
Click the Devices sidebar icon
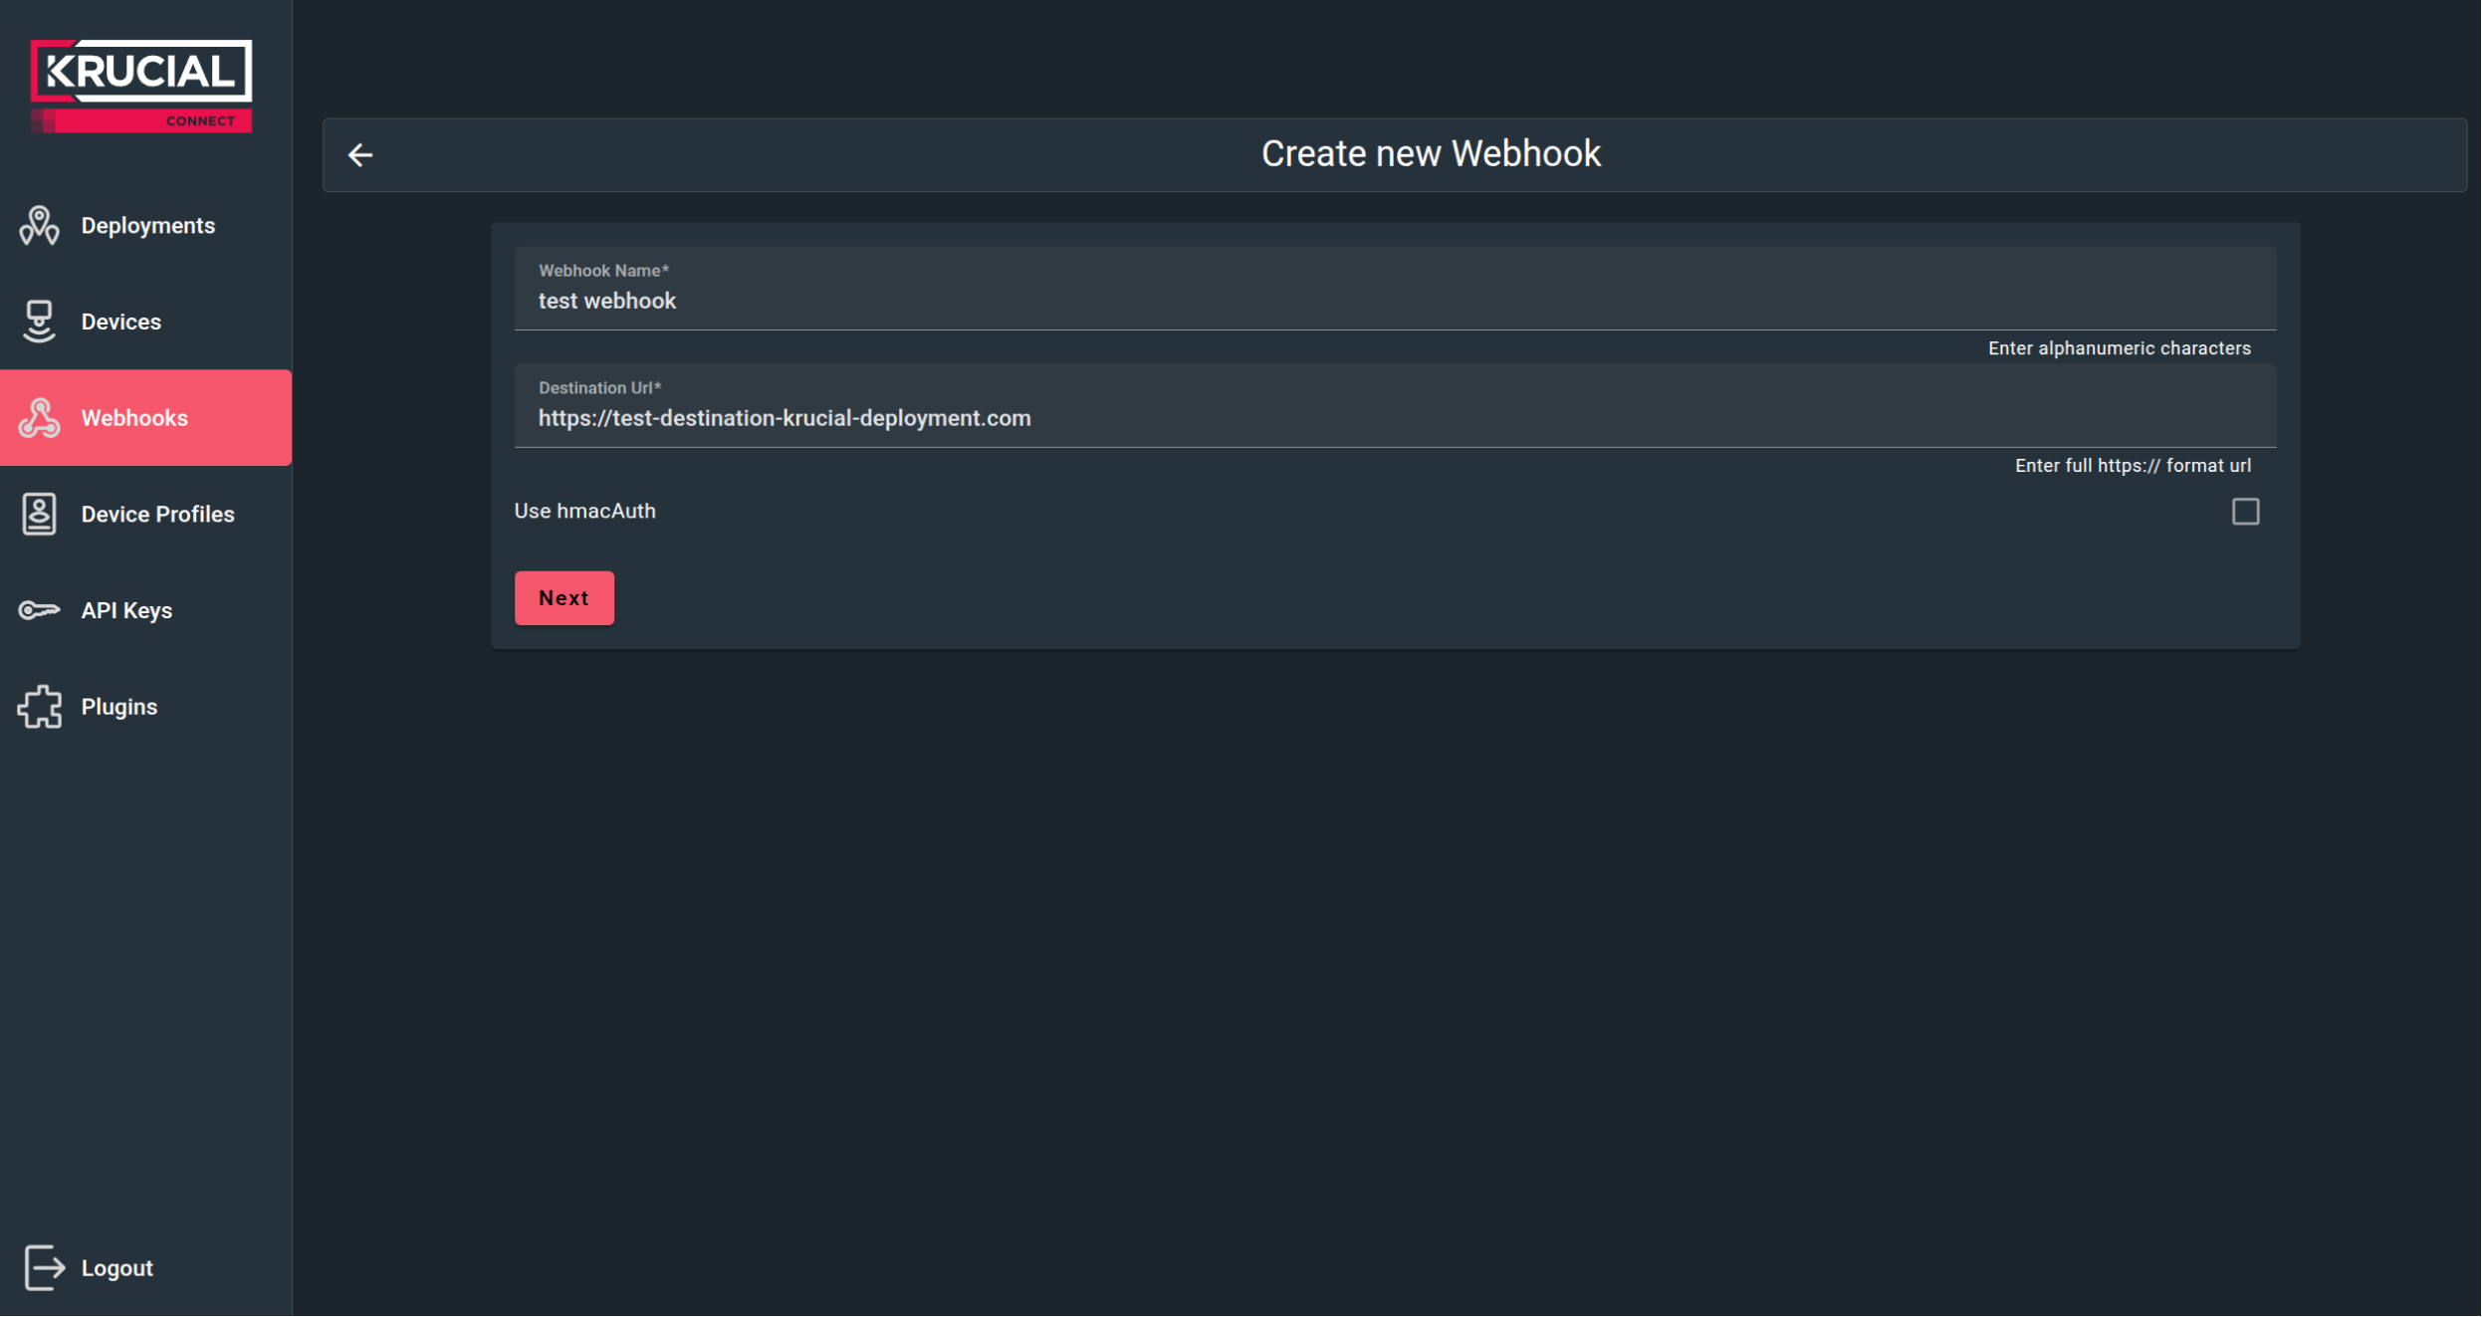39,322
